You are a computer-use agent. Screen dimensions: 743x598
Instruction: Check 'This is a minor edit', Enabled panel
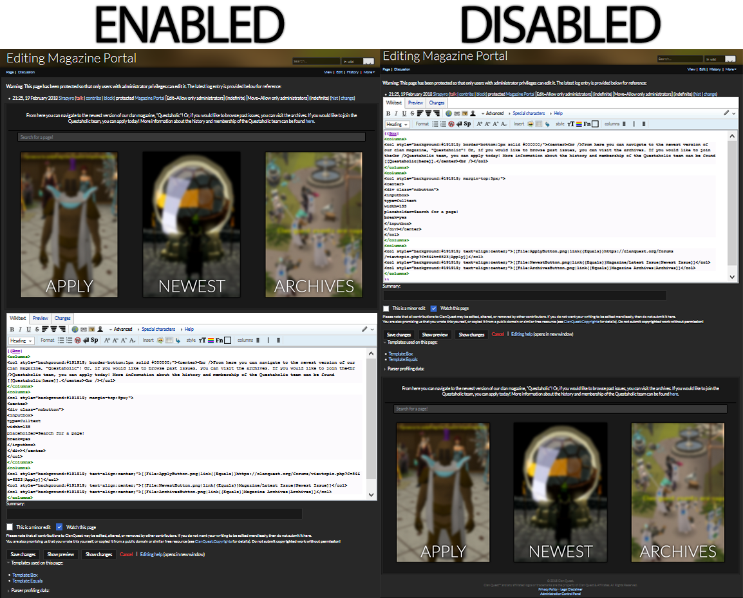click(10, 527)
